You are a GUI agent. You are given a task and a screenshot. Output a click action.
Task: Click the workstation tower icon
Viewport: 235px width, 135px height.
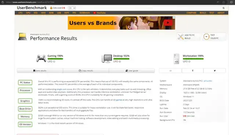tap(176, 59)
